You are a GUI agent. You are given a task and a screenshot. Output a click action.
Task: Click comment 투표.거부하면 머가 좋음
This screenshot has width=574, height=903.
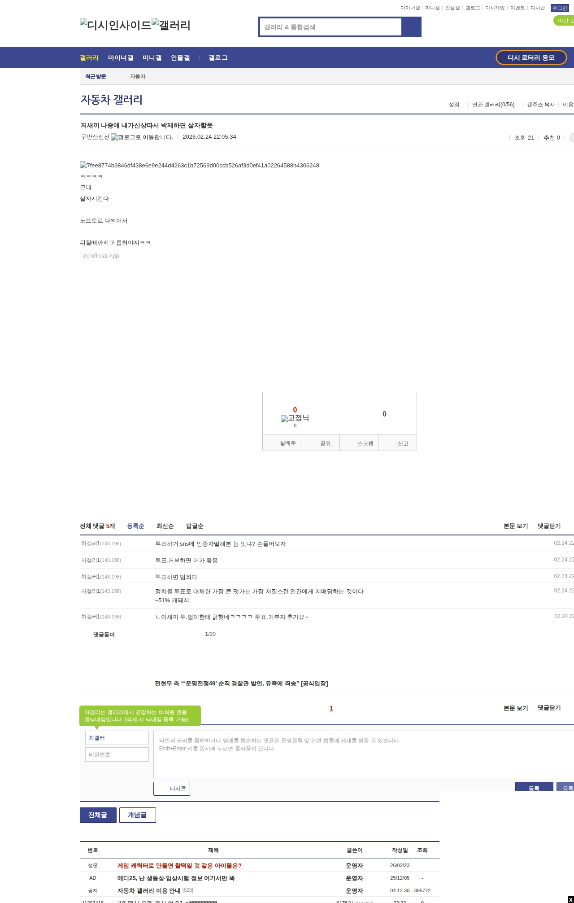pyautogui.click(x=187, y=561)
